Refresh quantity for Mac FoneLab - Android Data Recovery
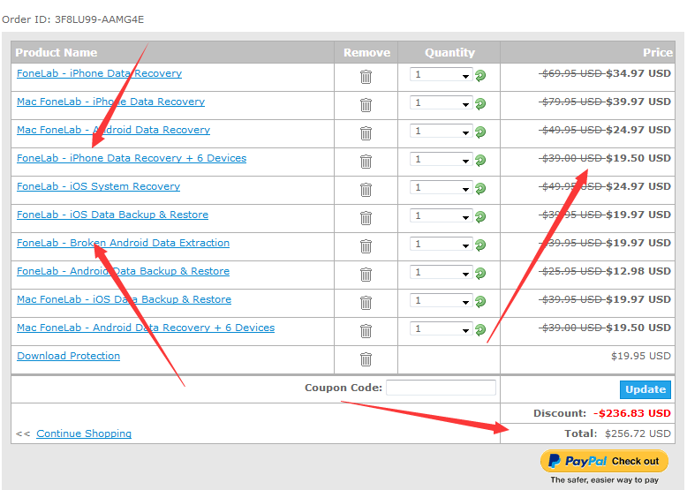 click(x=480, y=132)
